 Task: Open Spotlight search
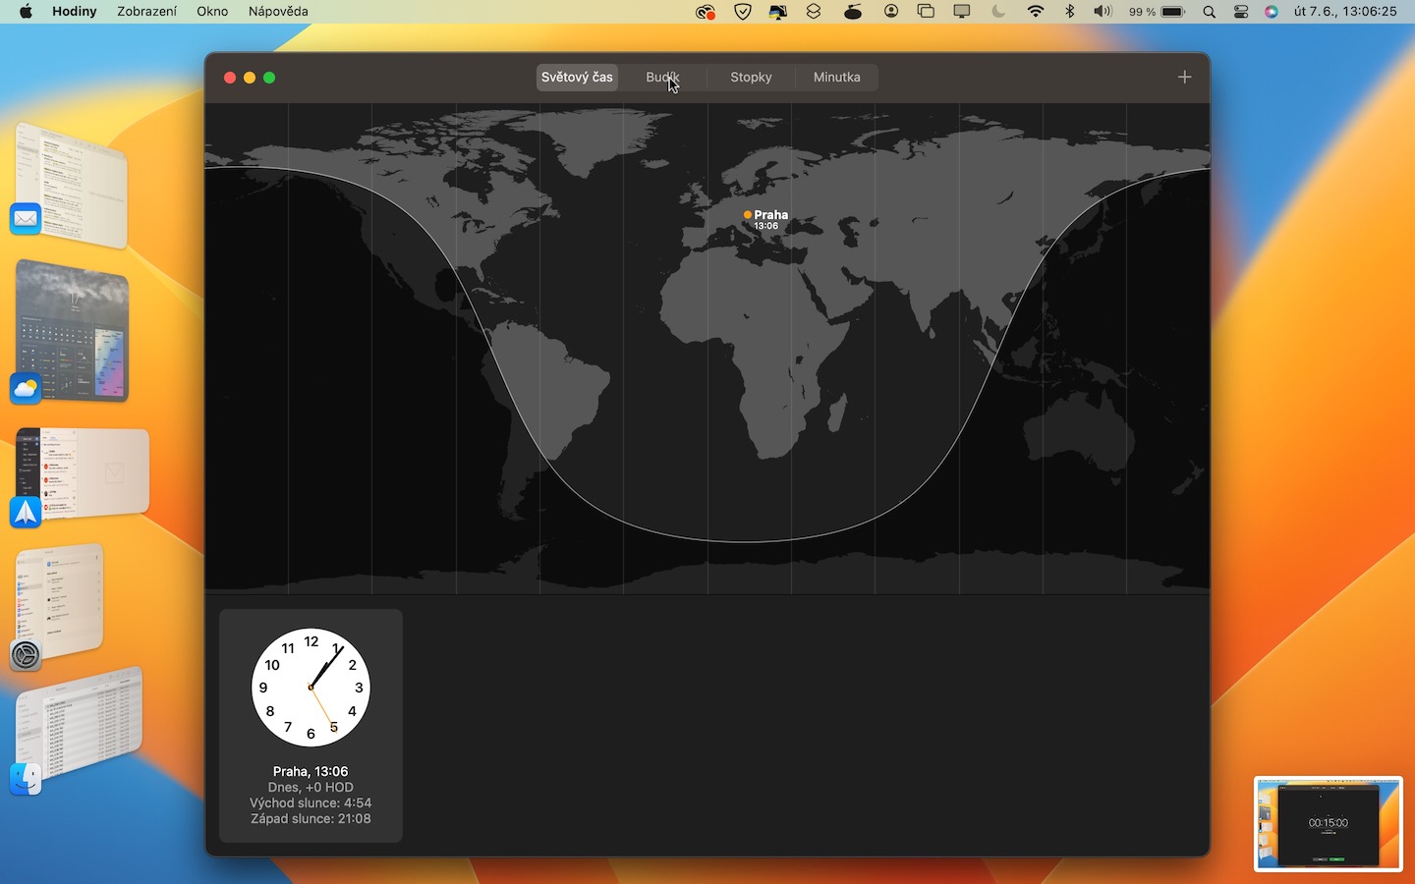coord(1210,12)
